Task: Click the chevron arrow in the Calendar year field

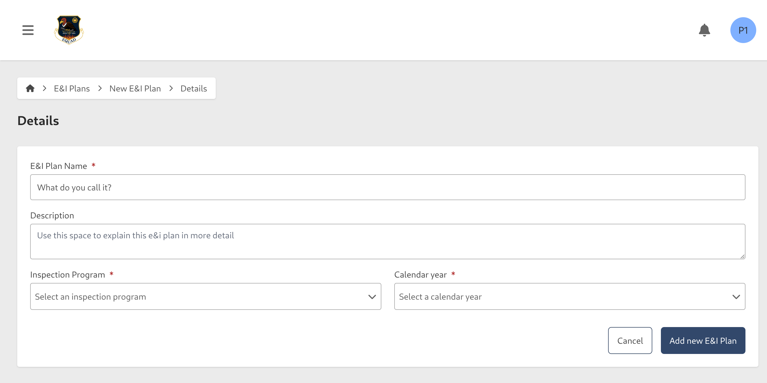Action: point(736,297)
